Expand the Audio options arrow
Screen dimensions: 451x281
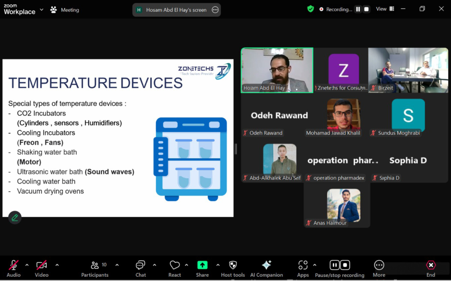coord(27,265)
